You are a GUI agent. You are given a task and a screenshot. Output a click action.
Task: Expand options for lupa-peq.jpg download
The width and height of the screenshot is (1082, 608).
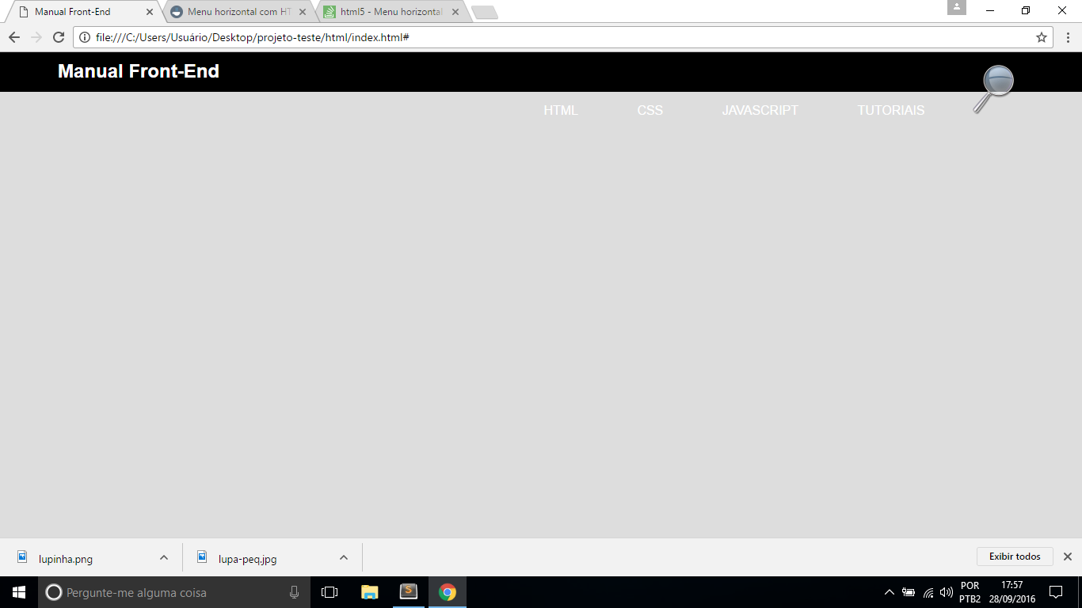[x=344, y=557]
